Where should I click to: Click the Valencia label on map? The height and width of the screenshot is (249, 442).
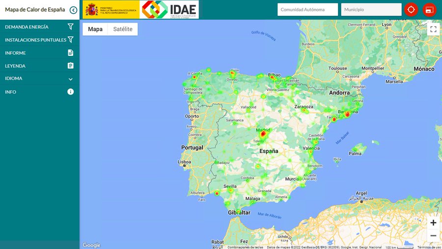click(311, 148)
